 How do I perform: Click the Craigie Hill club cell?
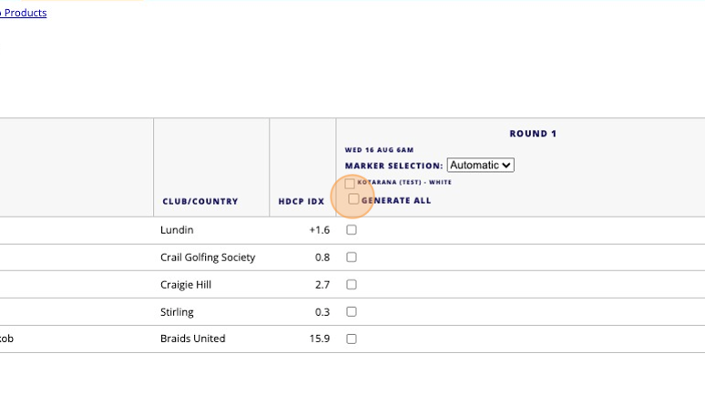[186, 285]
